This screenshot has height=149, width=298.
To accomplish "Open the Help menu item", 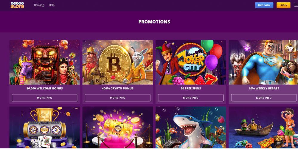I will (x=52, y=5).
